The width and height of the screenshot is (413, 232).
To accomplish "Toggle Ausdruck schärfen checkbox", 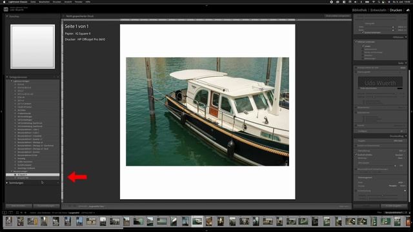I will [x=356, y=155].
